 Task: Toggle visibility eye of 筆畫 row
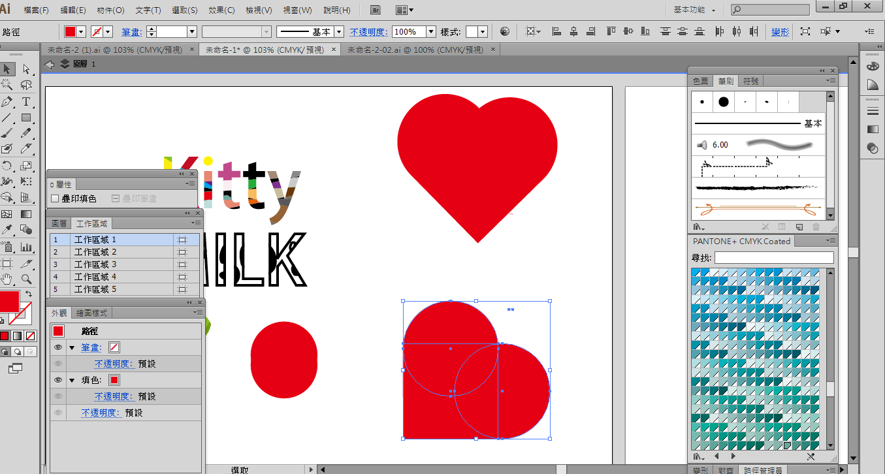(x=58, y=347)
